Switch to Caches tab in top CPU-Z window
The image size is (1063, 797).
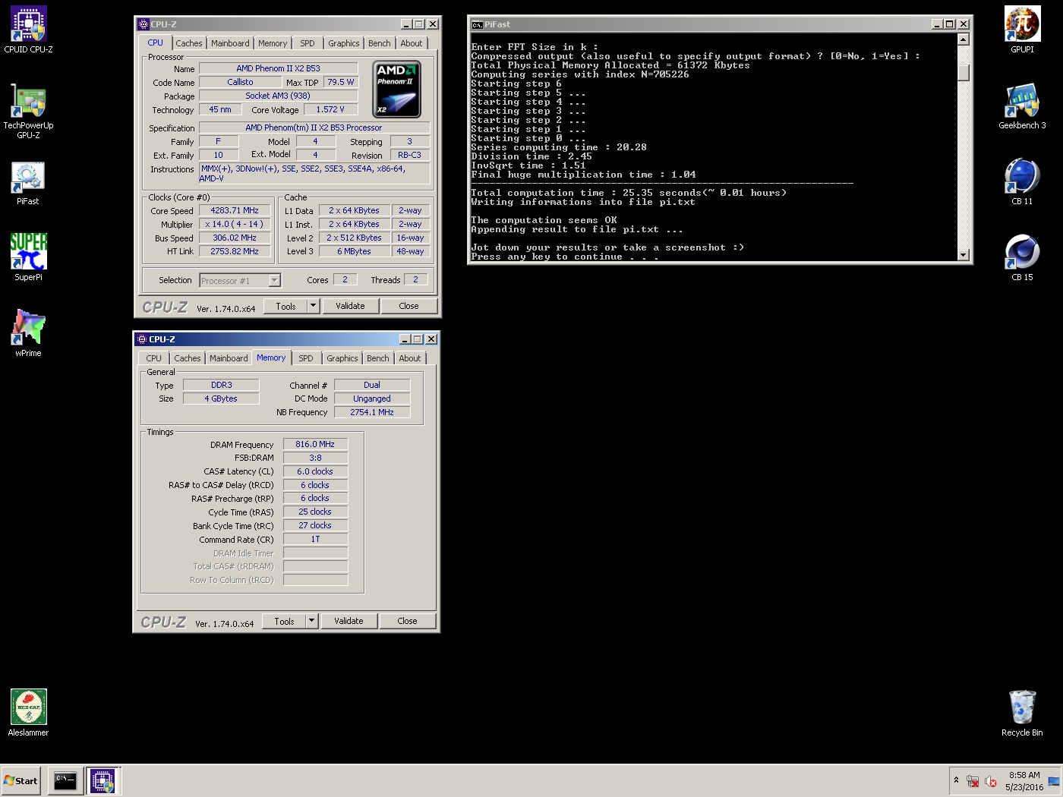(189, 43)
